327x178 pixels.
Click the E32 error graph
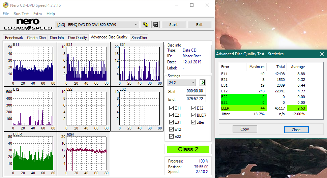(137, 109)
